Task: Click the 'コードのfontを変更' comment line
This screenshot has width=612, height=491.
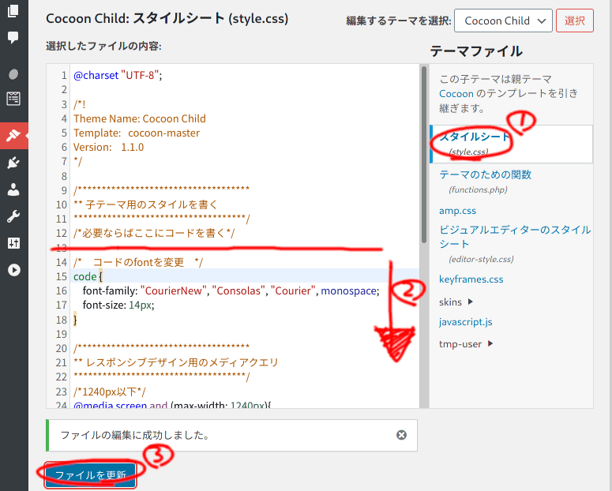Action: pos(138,262)
